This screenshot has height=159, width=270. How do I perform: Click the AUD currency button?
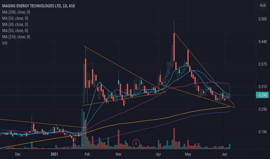tap(263, 5)
